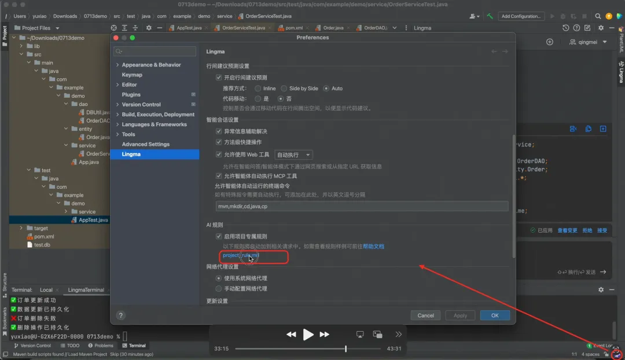Image resolution: width=625 pixels, height=360 pixels.
Task: Expand the target folder in project tree
Action: coord(21,228)
